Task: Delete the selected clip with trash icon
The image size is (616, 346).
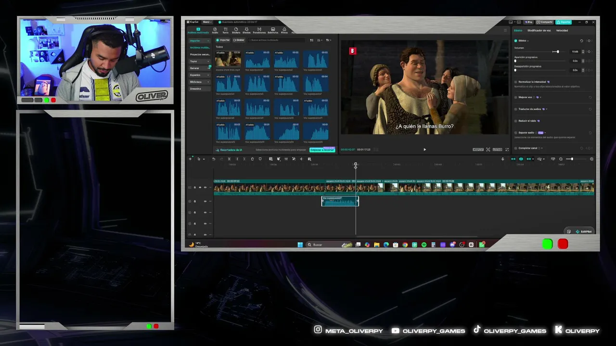Action: tap(252, 159)
